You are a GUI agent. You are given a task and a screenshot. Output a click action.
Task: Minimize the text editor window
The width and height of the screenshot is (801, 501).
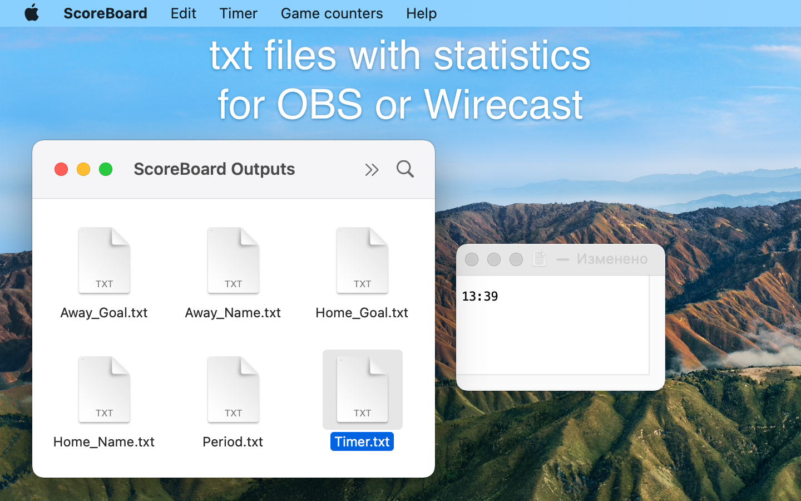(494, 259)
